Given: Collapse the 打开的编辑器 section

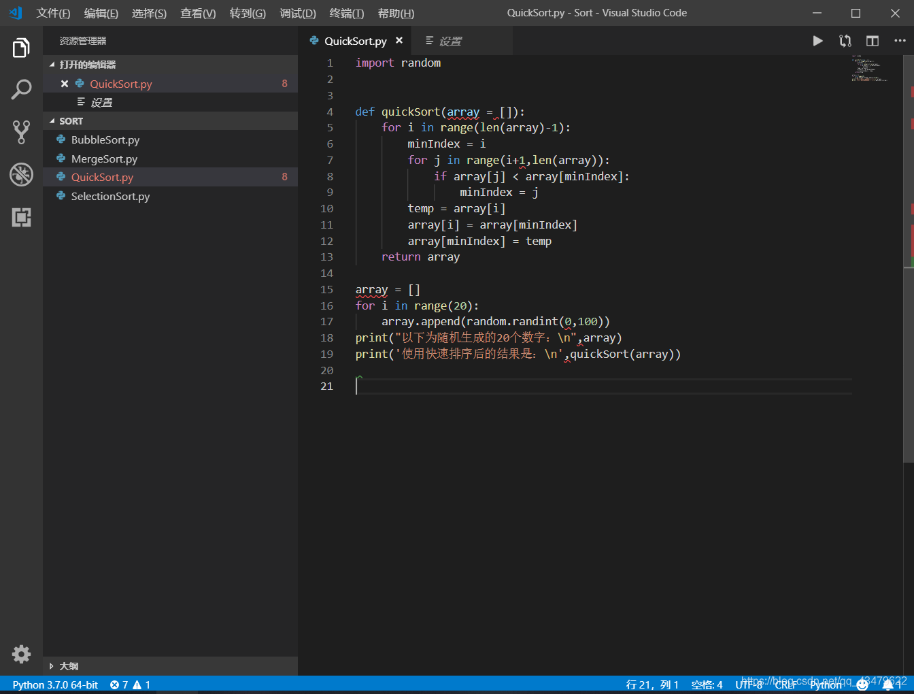Looking at the screenshot, I should [170, 65].
